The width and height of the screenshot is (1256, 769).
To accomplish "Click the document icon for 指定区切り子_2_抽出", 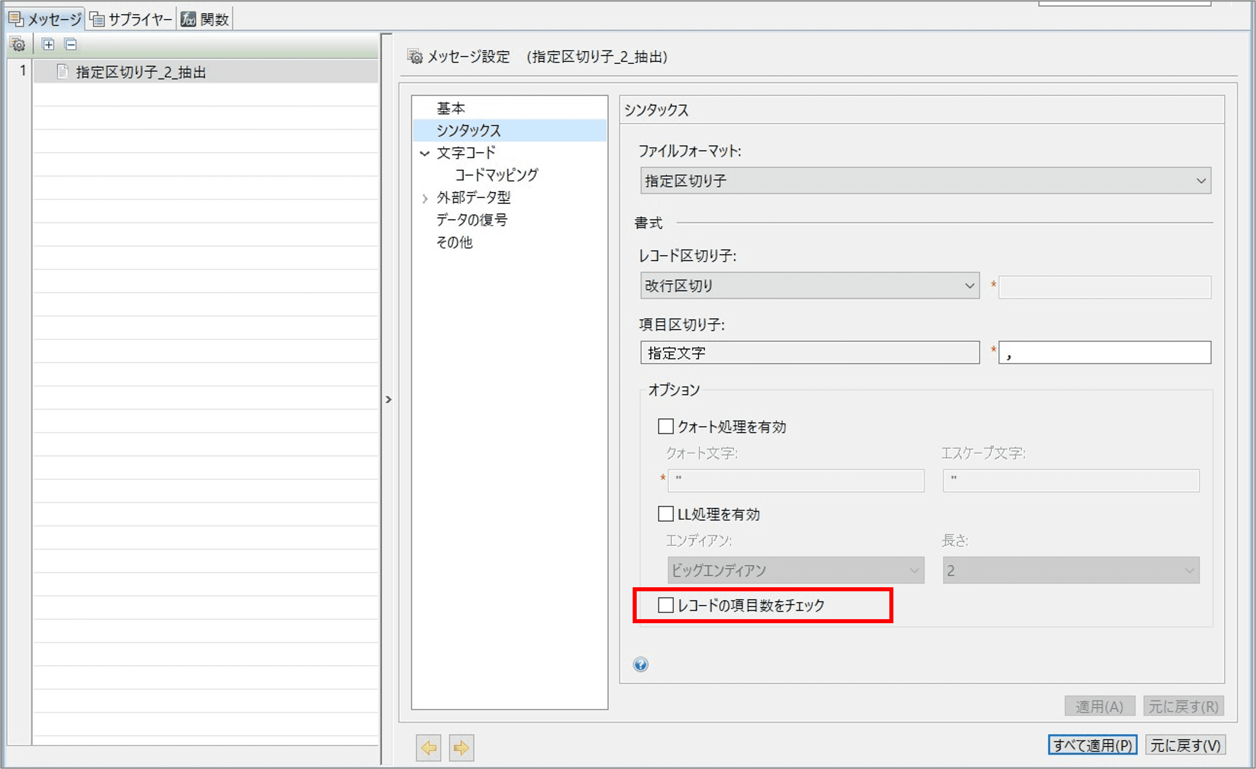I will coord(62,72).
